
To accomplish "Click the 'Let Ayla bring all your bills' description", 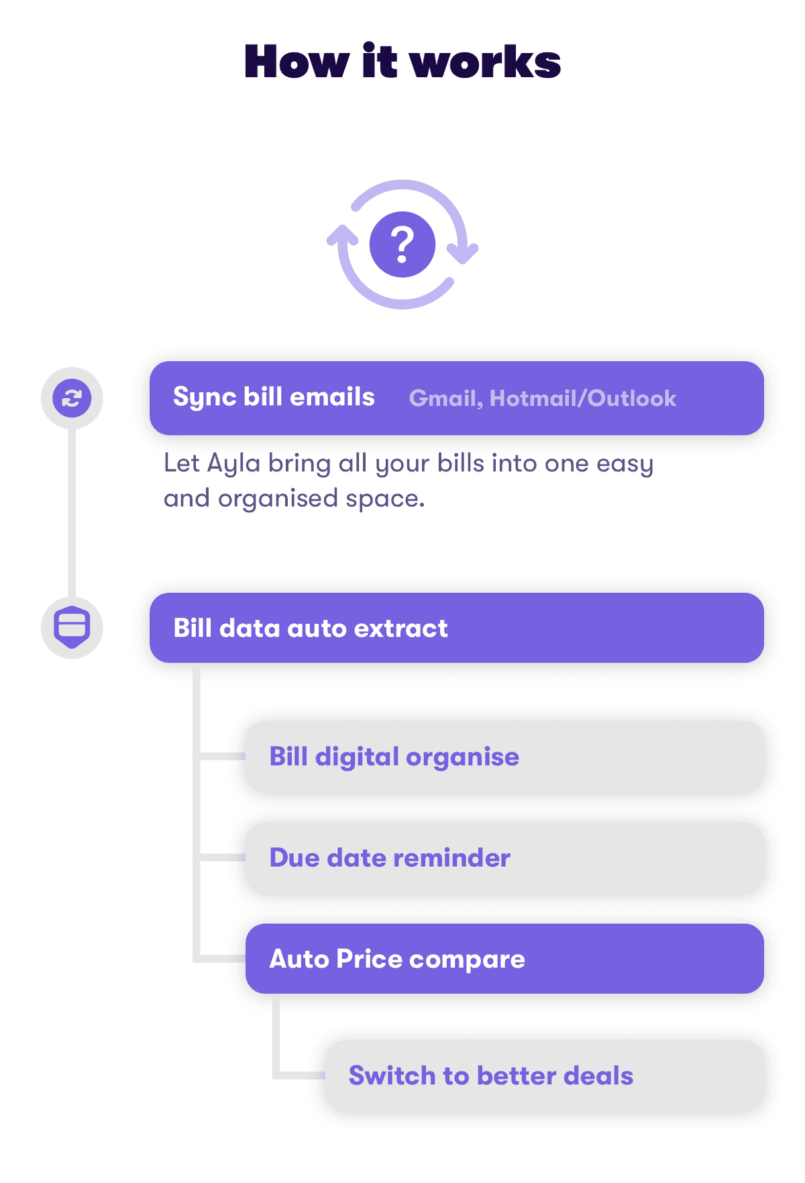I will 408,480.
